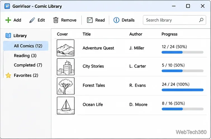Click the trash can Remove icon
Viewport: 211px width, 139px height.
56,20
